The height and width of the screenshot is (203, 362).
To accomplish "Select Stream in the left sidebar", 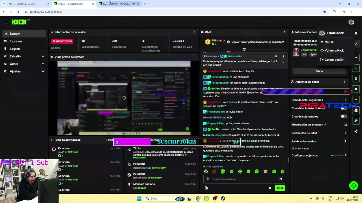I will 24,34.
